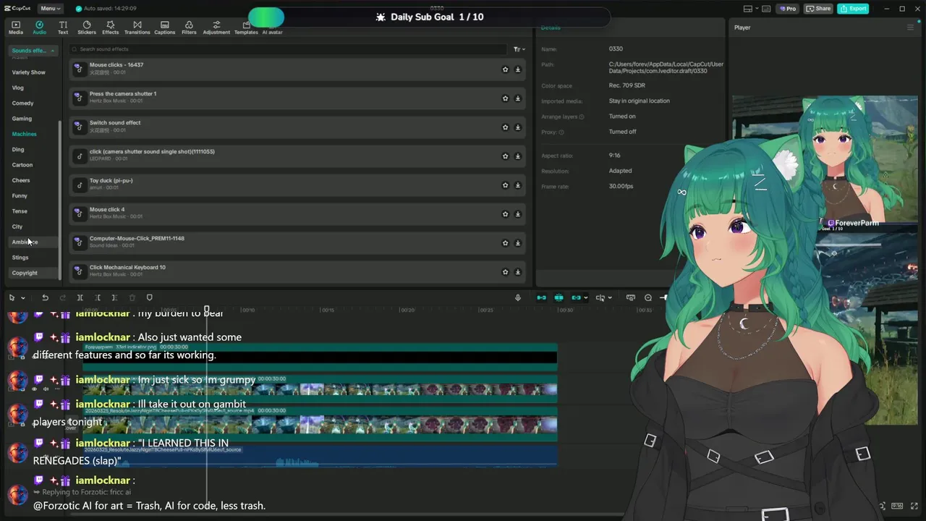Toggle main track magnet
This screenshot has height=521, width=926.
[x=541, y=297]
